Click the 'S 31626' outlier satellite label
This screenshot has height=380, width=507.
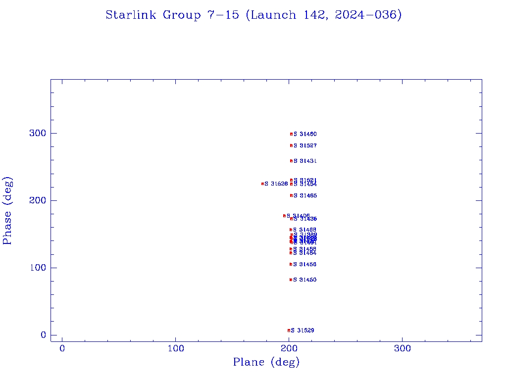[276, 184]
